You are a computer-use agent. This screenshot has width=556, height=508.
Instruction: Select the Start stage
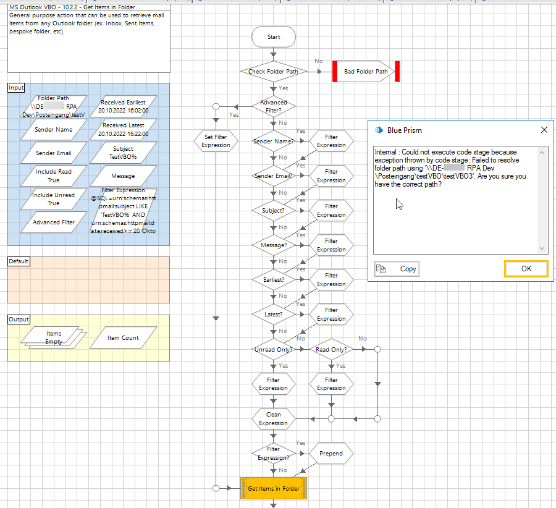tap(274, 37)
